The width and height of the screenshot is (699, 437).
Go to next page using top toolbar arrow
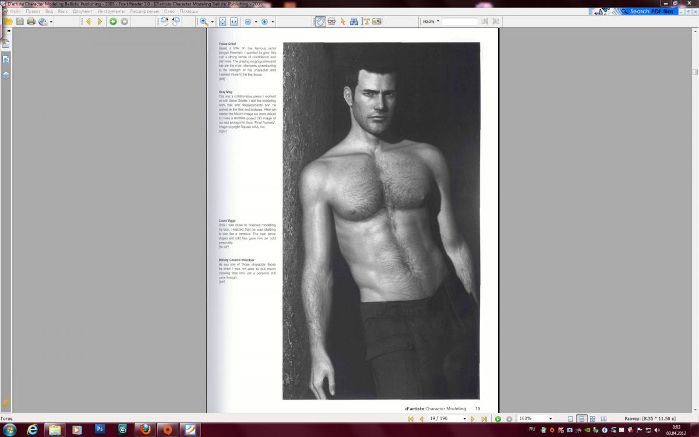tap(100, 22)
